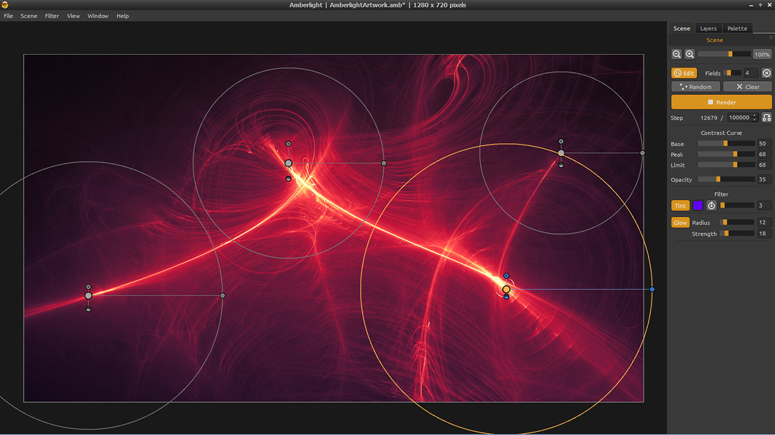Toggle the Edit mode button
The width and height of the screenshot is (775, 435).
(x=684, y=73)
